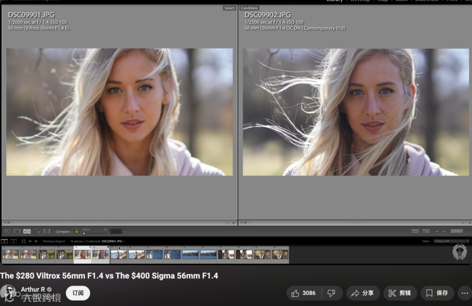The height and width of the screenshot is (306, 472).
Task: Select highlighted filmstrip thumbnail 5
Action: (83, 254)
